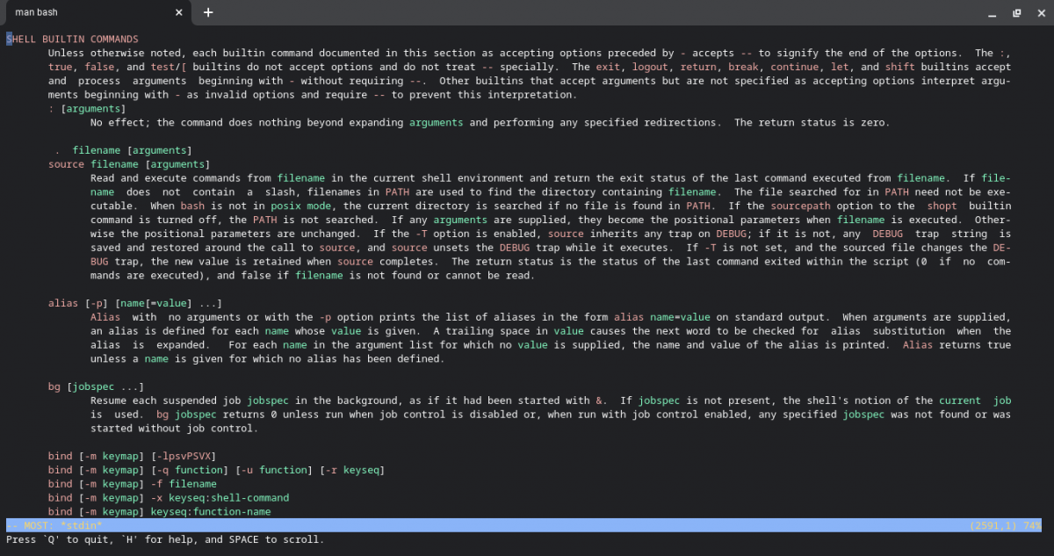Click the '. filename [arguments]' line
The height and width of the screenshot is (556, 1054).
point(123,150)
